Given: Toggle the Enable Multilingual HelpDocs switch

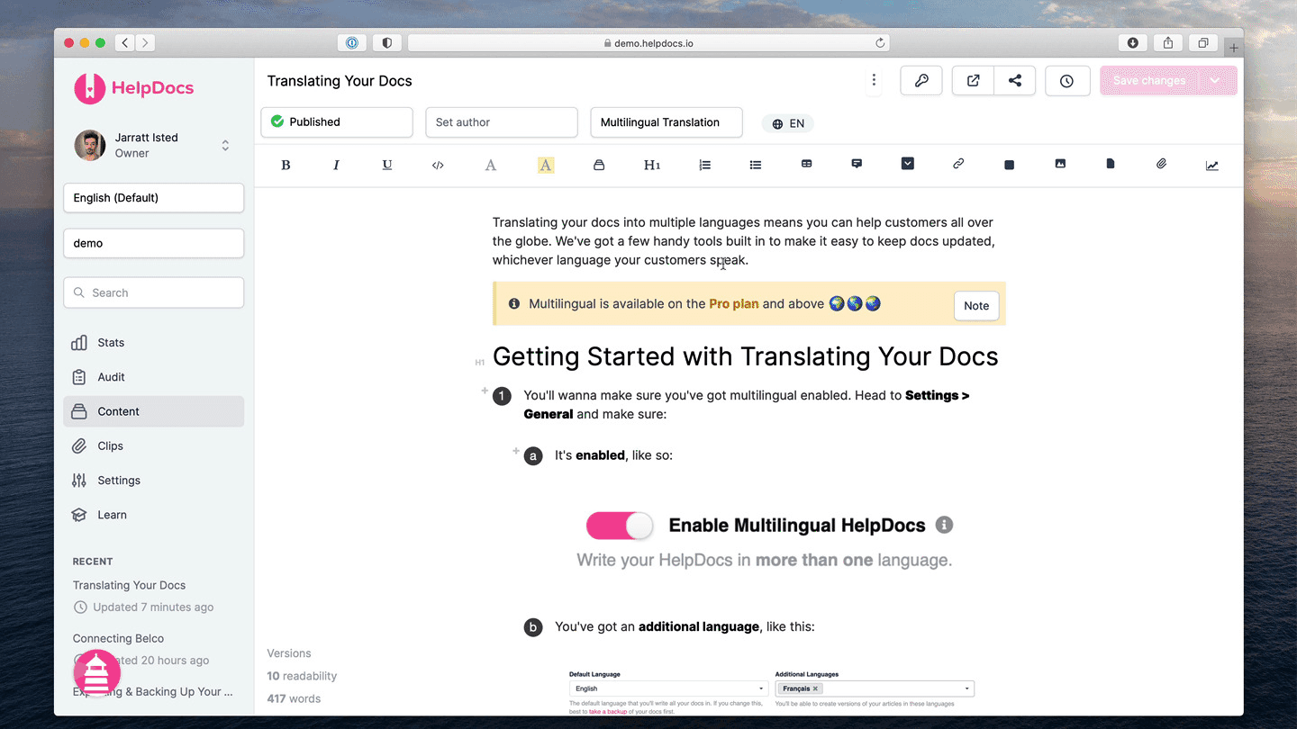Looking at the screenshot, I should coord(620,526).
